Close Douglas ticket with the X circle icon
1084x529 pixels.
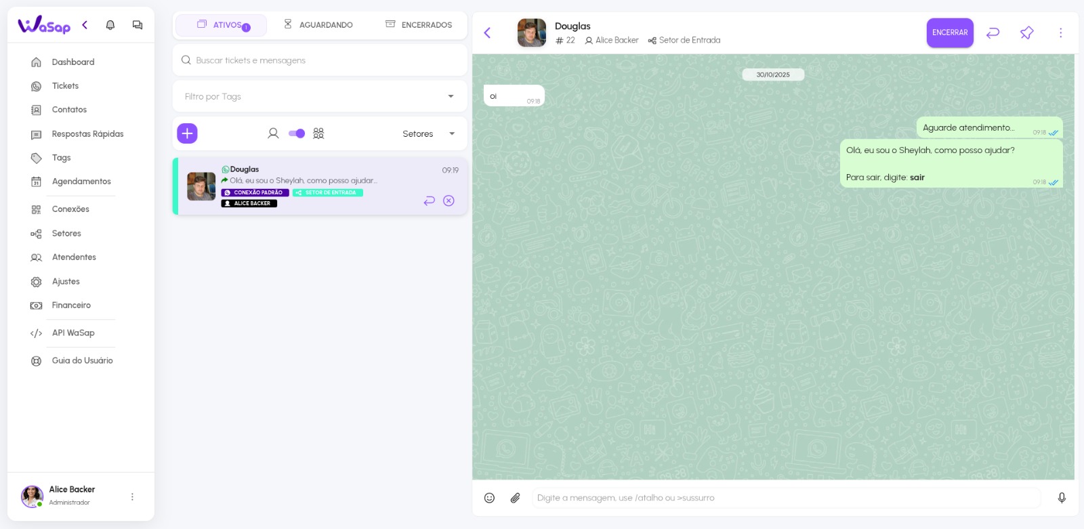(x=449, y=200)
